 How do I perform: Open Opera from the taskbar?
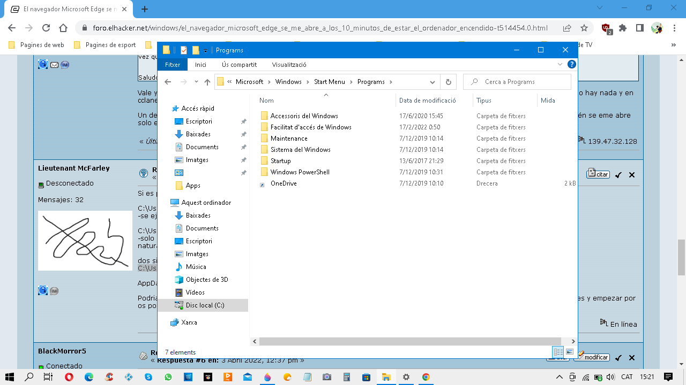click(x=69, y=377)
